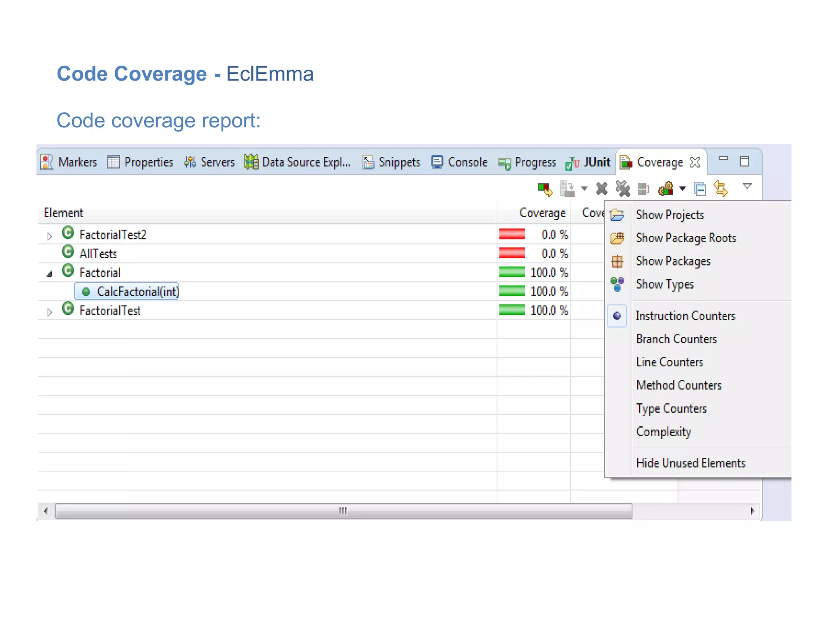This screenshot has width=825, height=619.
Task: Switch to the Servers tab
Action: pos(209,162)
